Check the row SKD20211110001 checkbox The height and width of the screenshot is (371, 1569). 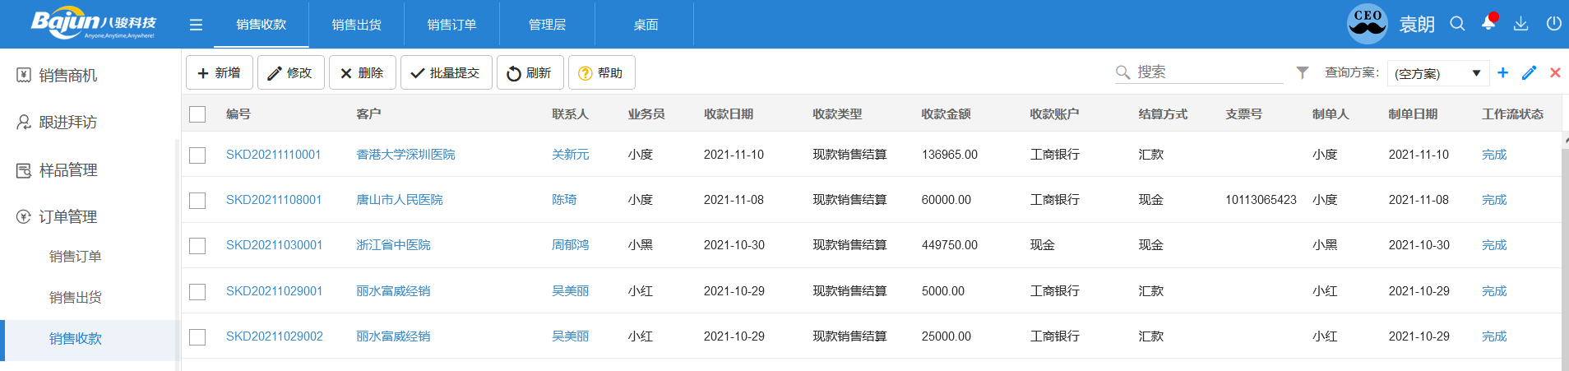point(197,155)
